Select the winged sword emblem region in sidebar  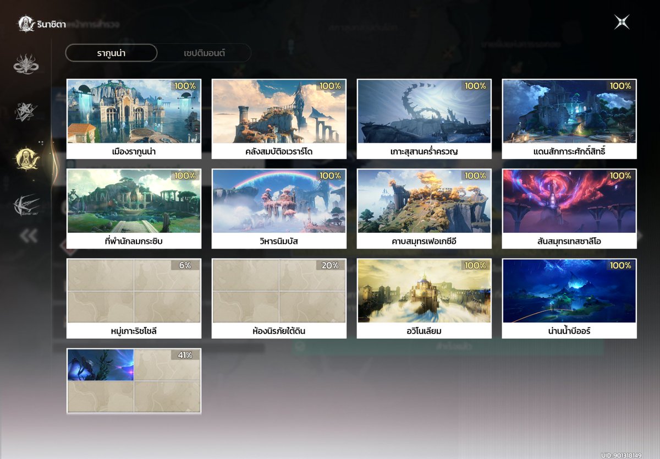coord(26,205)
